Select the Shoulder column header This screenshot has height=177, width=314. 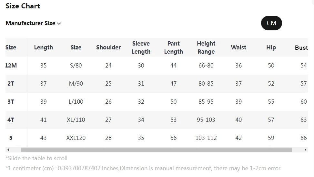(108, 47)
